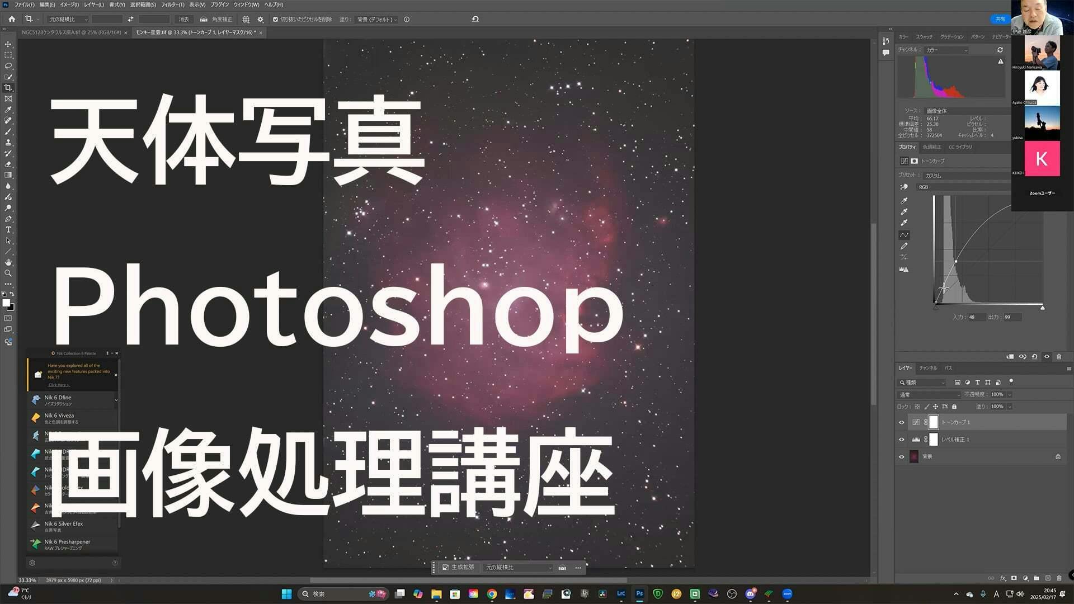Switch to 色調補正 panel tab
This screenshot has width=1074, height=604.
tap(932, 147)
